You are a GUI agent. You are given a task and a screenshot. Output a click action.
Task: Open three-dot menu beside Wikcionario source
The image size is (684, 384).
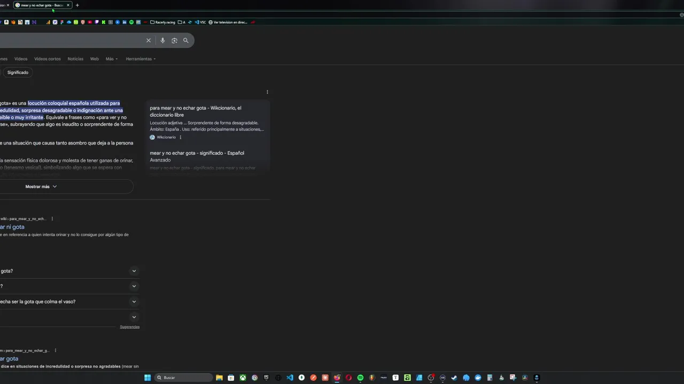click(181, 137)
